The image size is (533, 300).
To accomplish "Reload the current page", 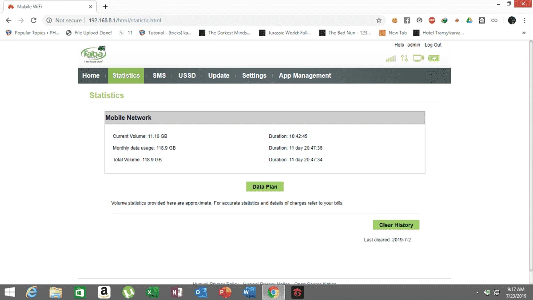I will (33, 20).
